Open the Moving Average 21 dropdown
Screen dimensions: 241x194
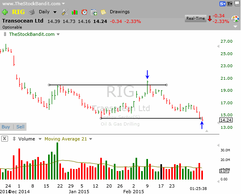point(91,139)
